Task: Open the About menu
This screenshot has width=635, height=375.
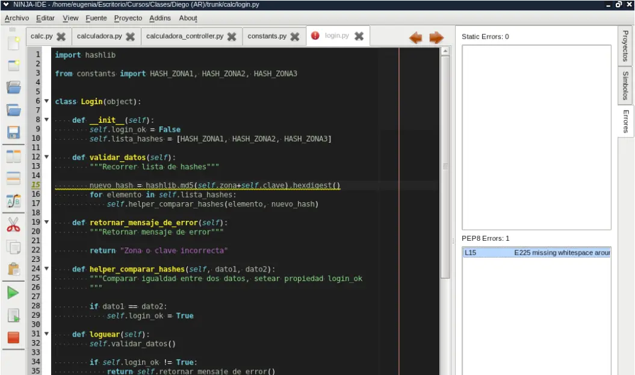Action: pos(188,18)
